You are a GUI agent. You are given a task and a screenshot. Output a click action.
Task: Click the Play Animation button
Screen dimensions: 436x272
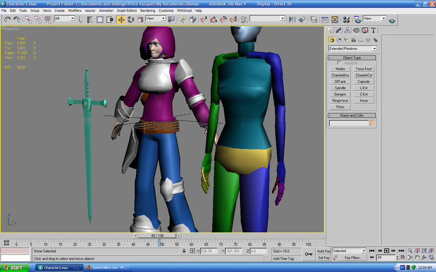pos(387,251)
